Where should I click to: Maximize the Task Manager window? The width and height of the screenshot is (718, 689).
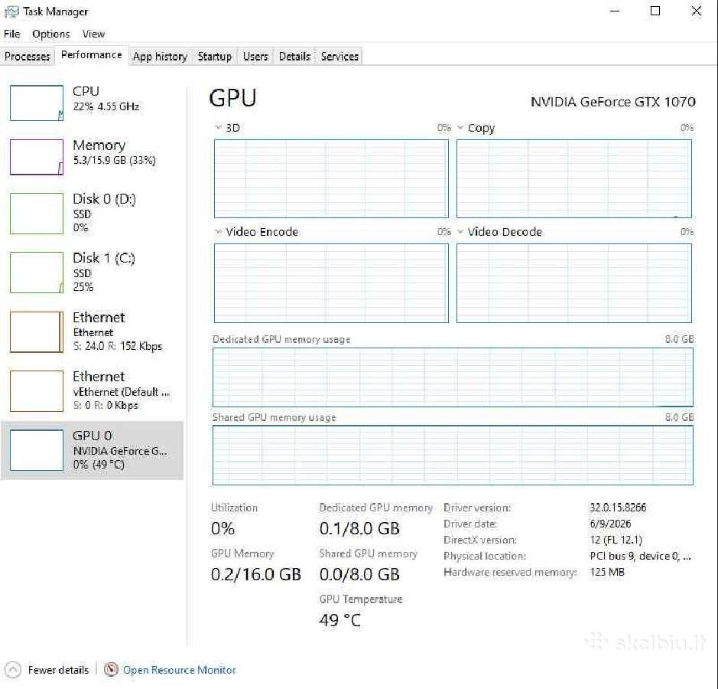coord(655,11)
